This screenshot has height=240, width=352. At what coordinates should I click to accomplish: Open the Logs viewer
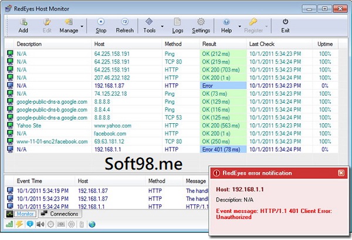point(178,26)
